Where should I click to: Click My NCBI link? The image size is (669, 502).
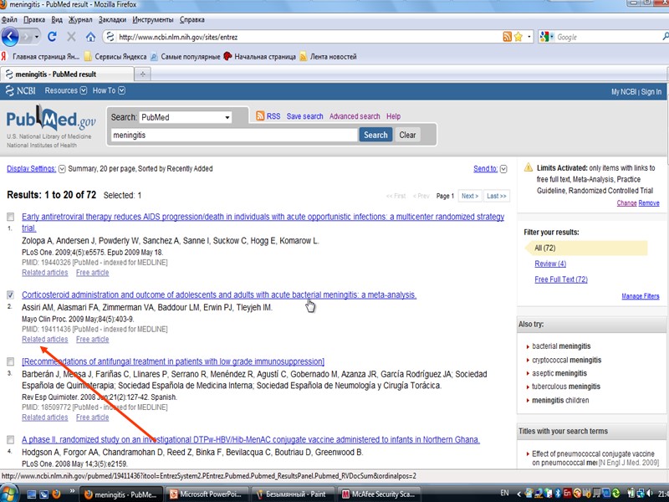(623, 92)
